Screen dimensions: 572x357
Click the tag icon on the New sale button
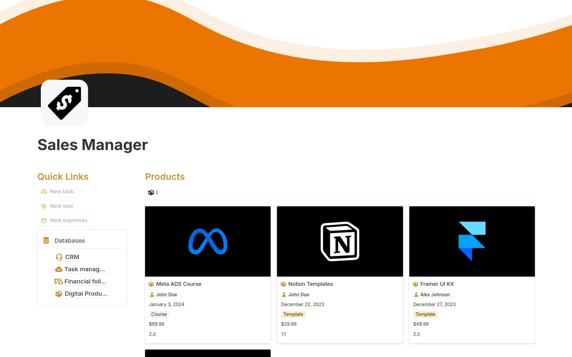coord(44,206)
